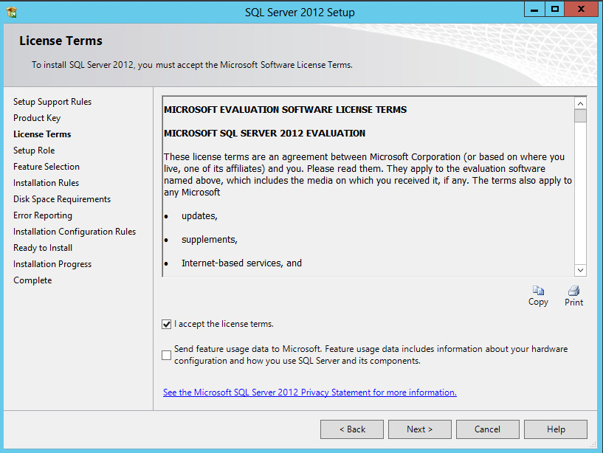Click the license text scroll down arrow
Image resolution: width=603 pixels, height=453 pixels.
click(580, 270)
